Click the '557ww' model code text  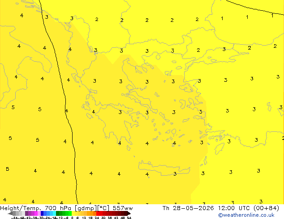pyautogui.click(x=123, y=208)
